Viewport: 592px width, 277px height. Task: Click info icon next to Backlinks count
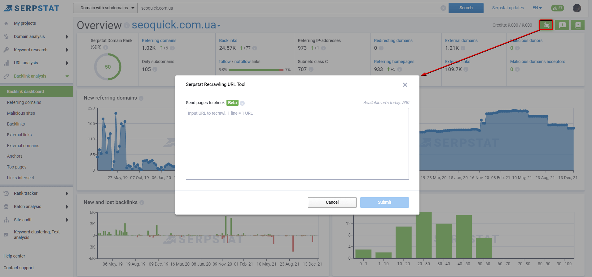[255, 48]
